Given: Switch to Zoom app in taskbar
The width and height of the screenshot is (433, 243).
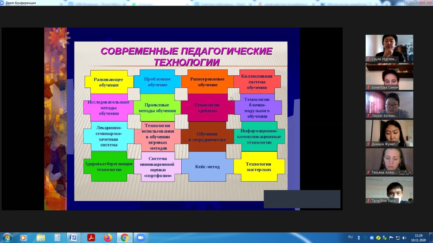Looking at the screenshot, I should point(141,238).
